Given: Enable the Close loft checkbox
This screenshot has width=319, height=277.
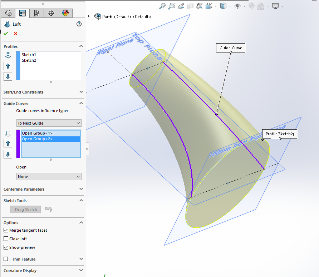Looking at the screenshot, I should tap(5, 239).
